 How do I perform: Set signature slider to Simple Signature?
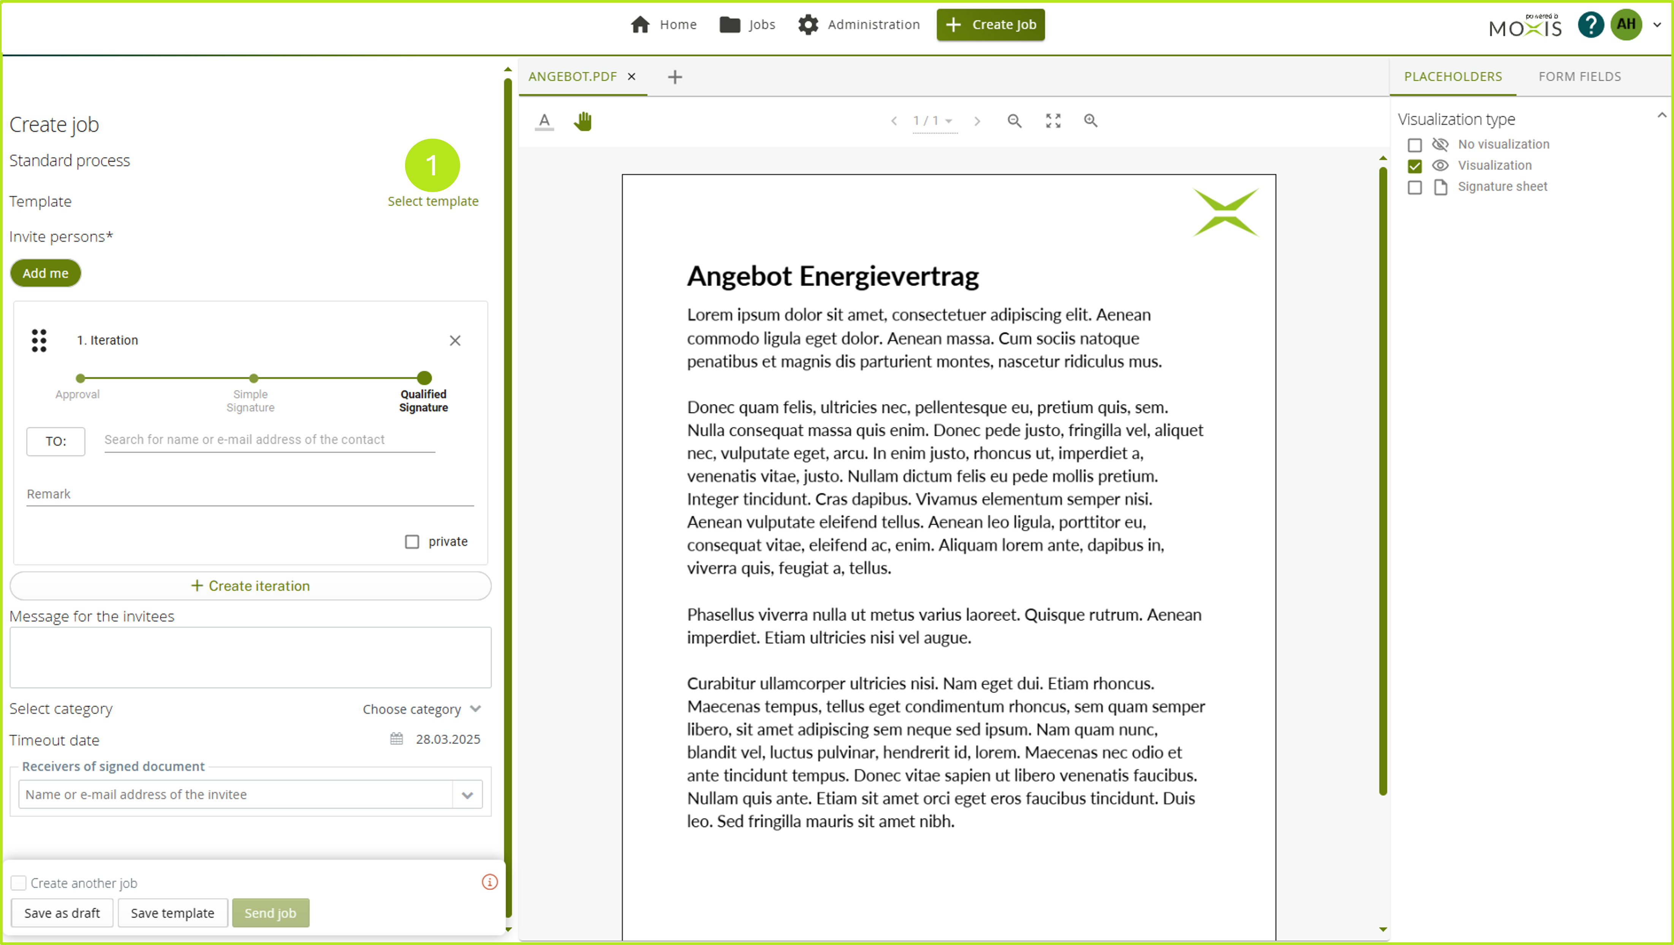coord(253,378)
